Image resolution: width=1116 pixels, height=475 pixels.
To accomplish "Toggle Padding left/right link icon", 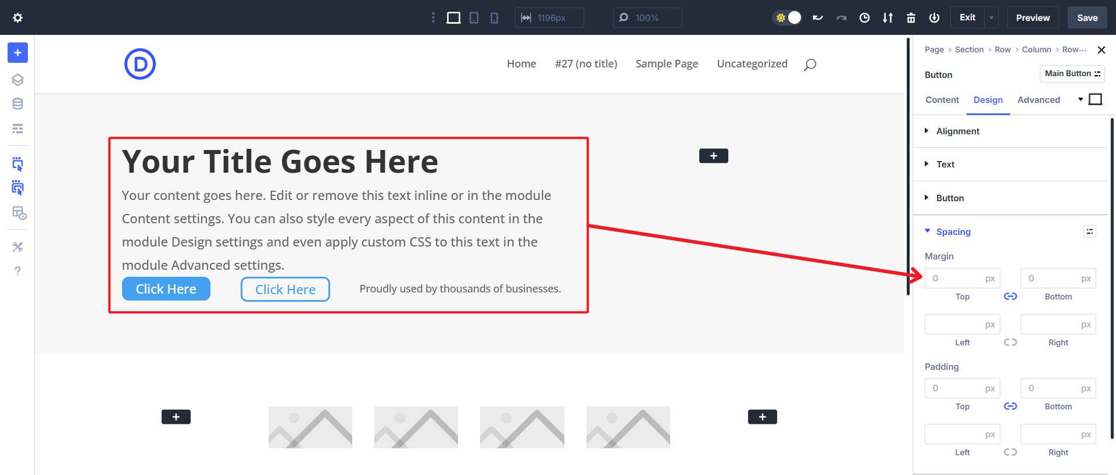I will point(1010,452).
